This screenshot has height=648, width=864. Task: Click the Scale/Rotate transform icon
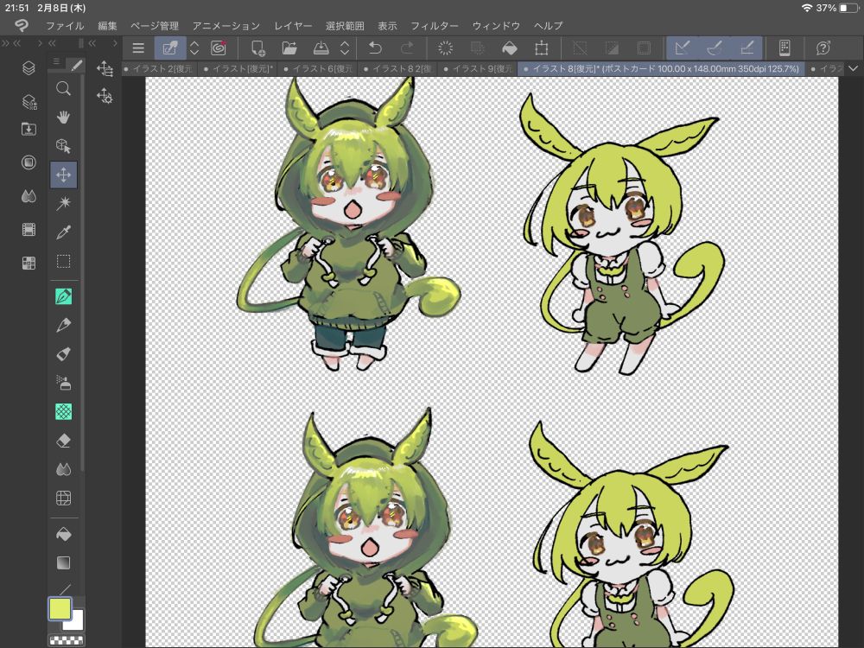click(542, 48)
